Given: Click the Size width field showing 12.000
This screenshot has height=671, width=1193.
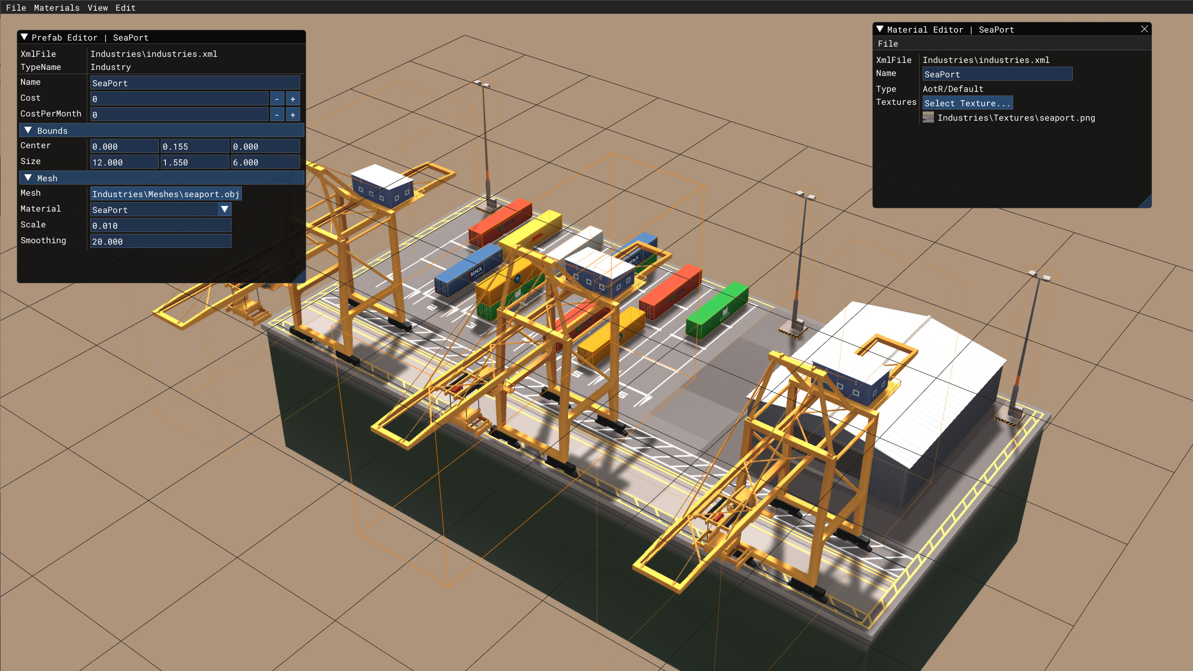Looking at the screenshot, I should (124, 162).
